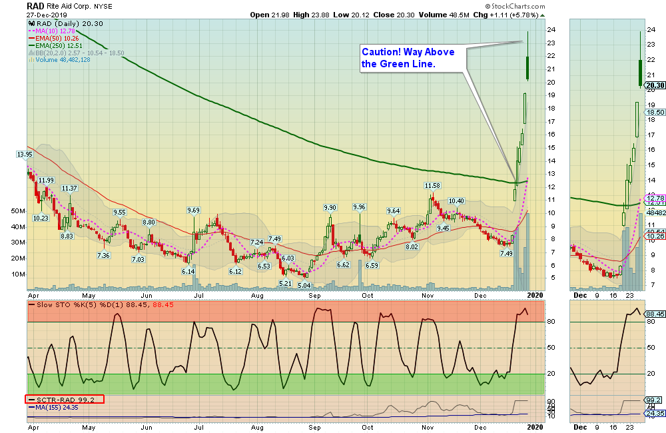Click the Chg +1.11 (+5.78%) value
The image size is (666, 433).
(x=506, y=15)
